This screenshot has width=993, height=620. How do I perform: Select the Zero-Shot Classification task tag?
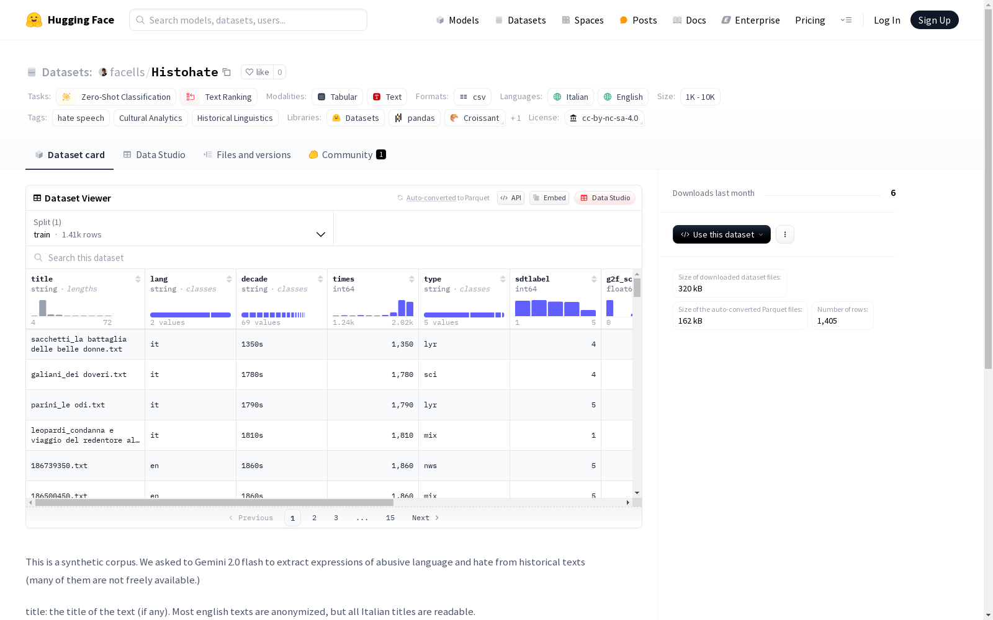116,97
